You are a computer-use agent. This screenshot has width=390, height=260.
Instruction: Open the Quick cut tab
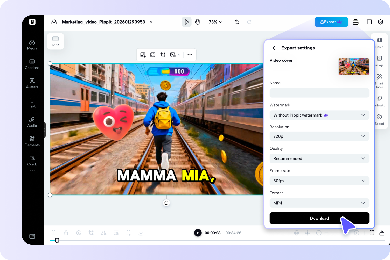click(32, 163)
